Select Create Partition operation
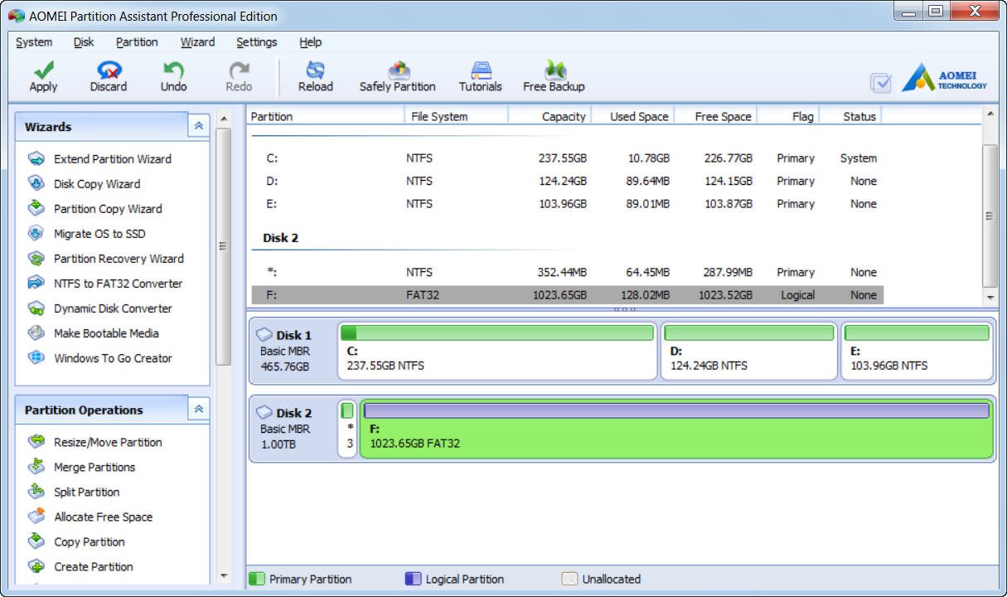The height and width of the screenshot is (597, 1007). pos(94,567)
